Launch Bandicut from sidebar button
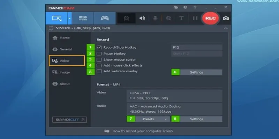Screen dimensions: 279x139 tap(69, 120)
